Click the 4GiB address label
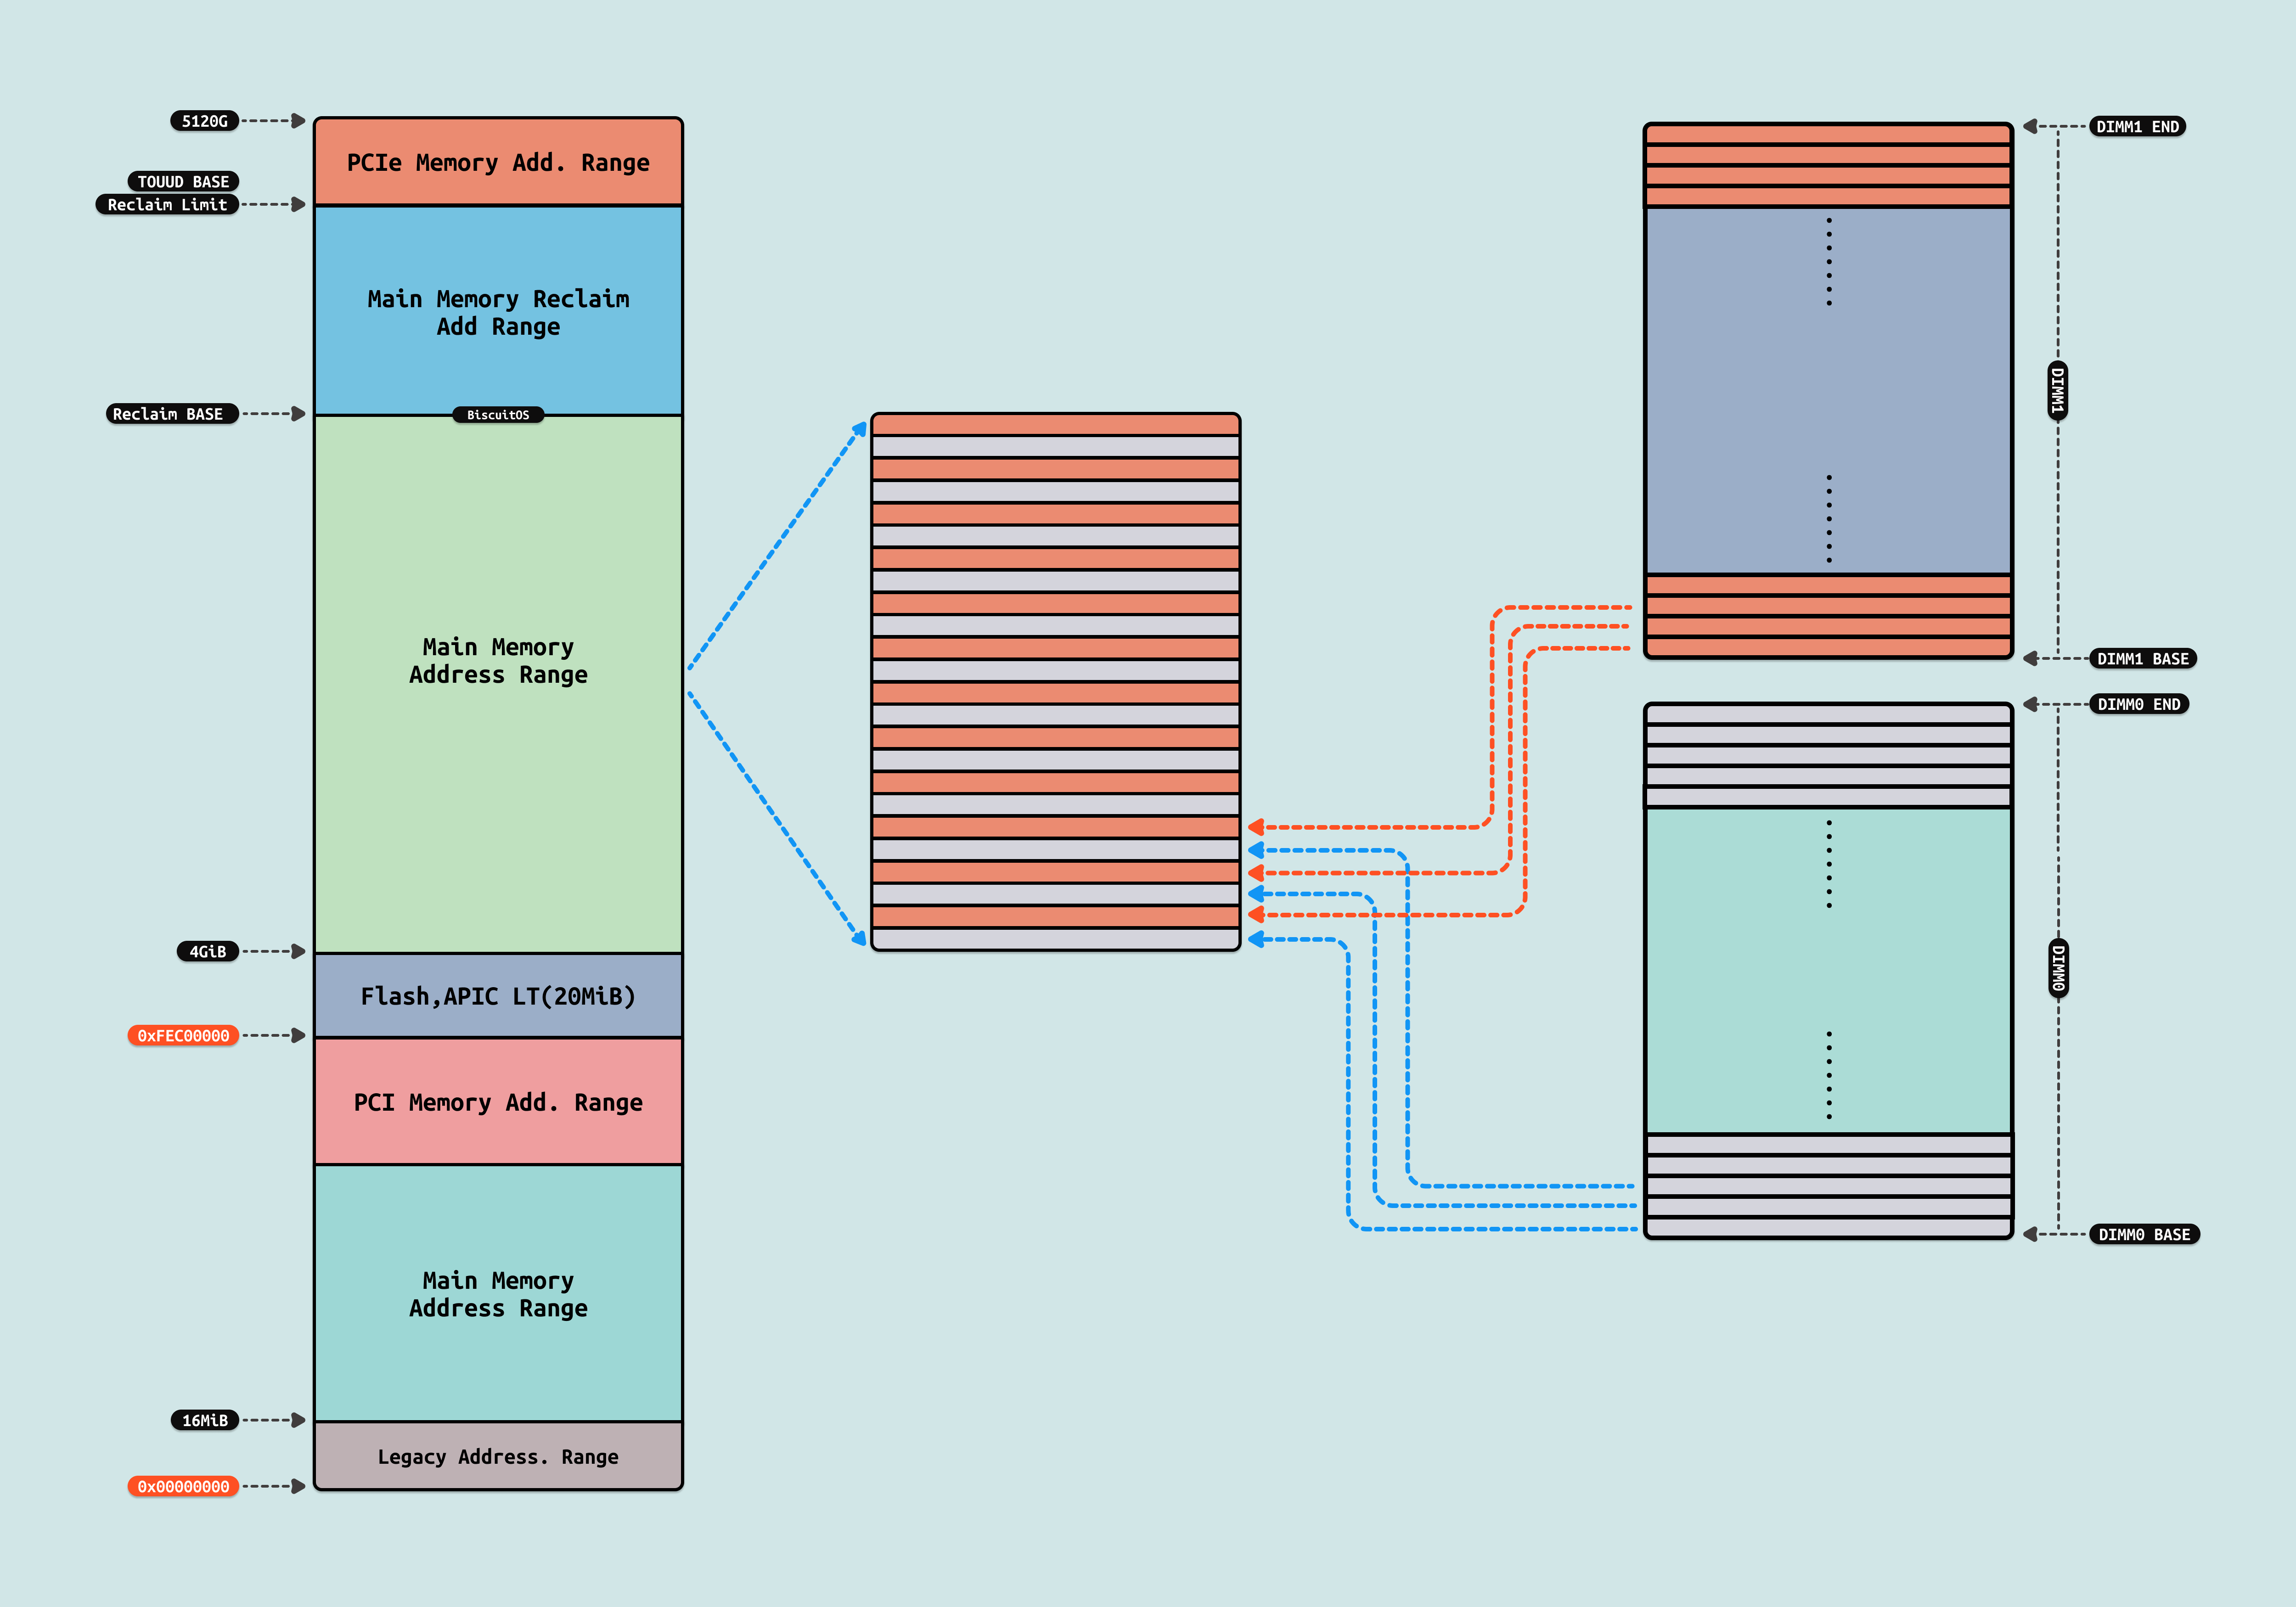Screen dimensions: 2296x1607 pos(208,951)
